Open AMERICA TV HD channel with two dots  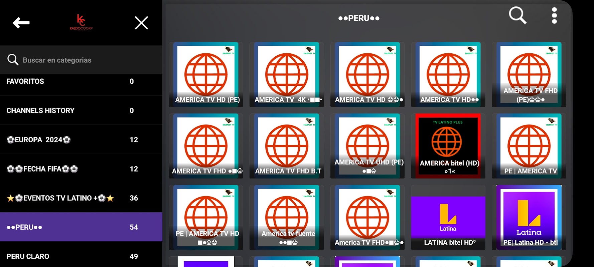[448, 74]
